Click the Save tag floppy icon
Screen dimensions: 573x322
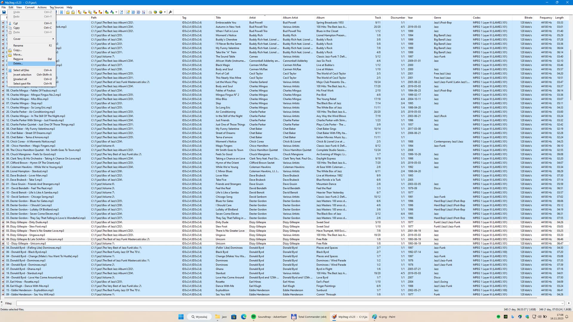(4, 12)
